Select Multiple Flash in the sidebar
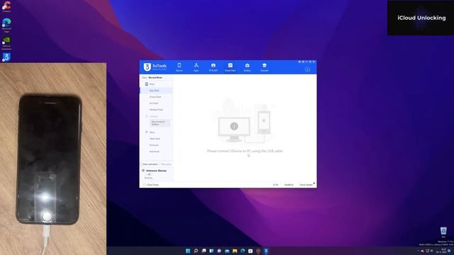The width and height of the screenshot is (454, 255). coord(156,110)
